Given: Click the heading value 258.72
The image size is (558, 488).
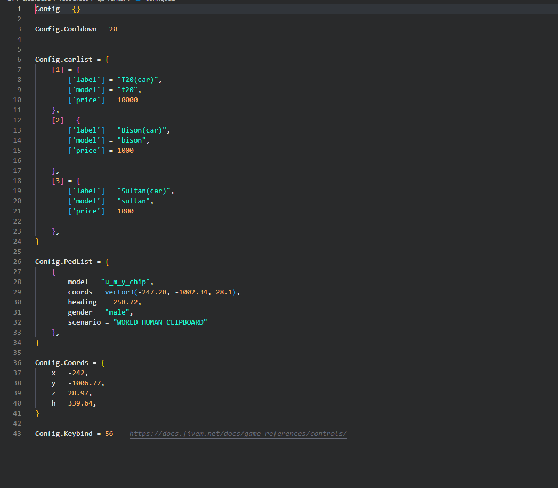Looking at the screenshot, I should 127,302.
